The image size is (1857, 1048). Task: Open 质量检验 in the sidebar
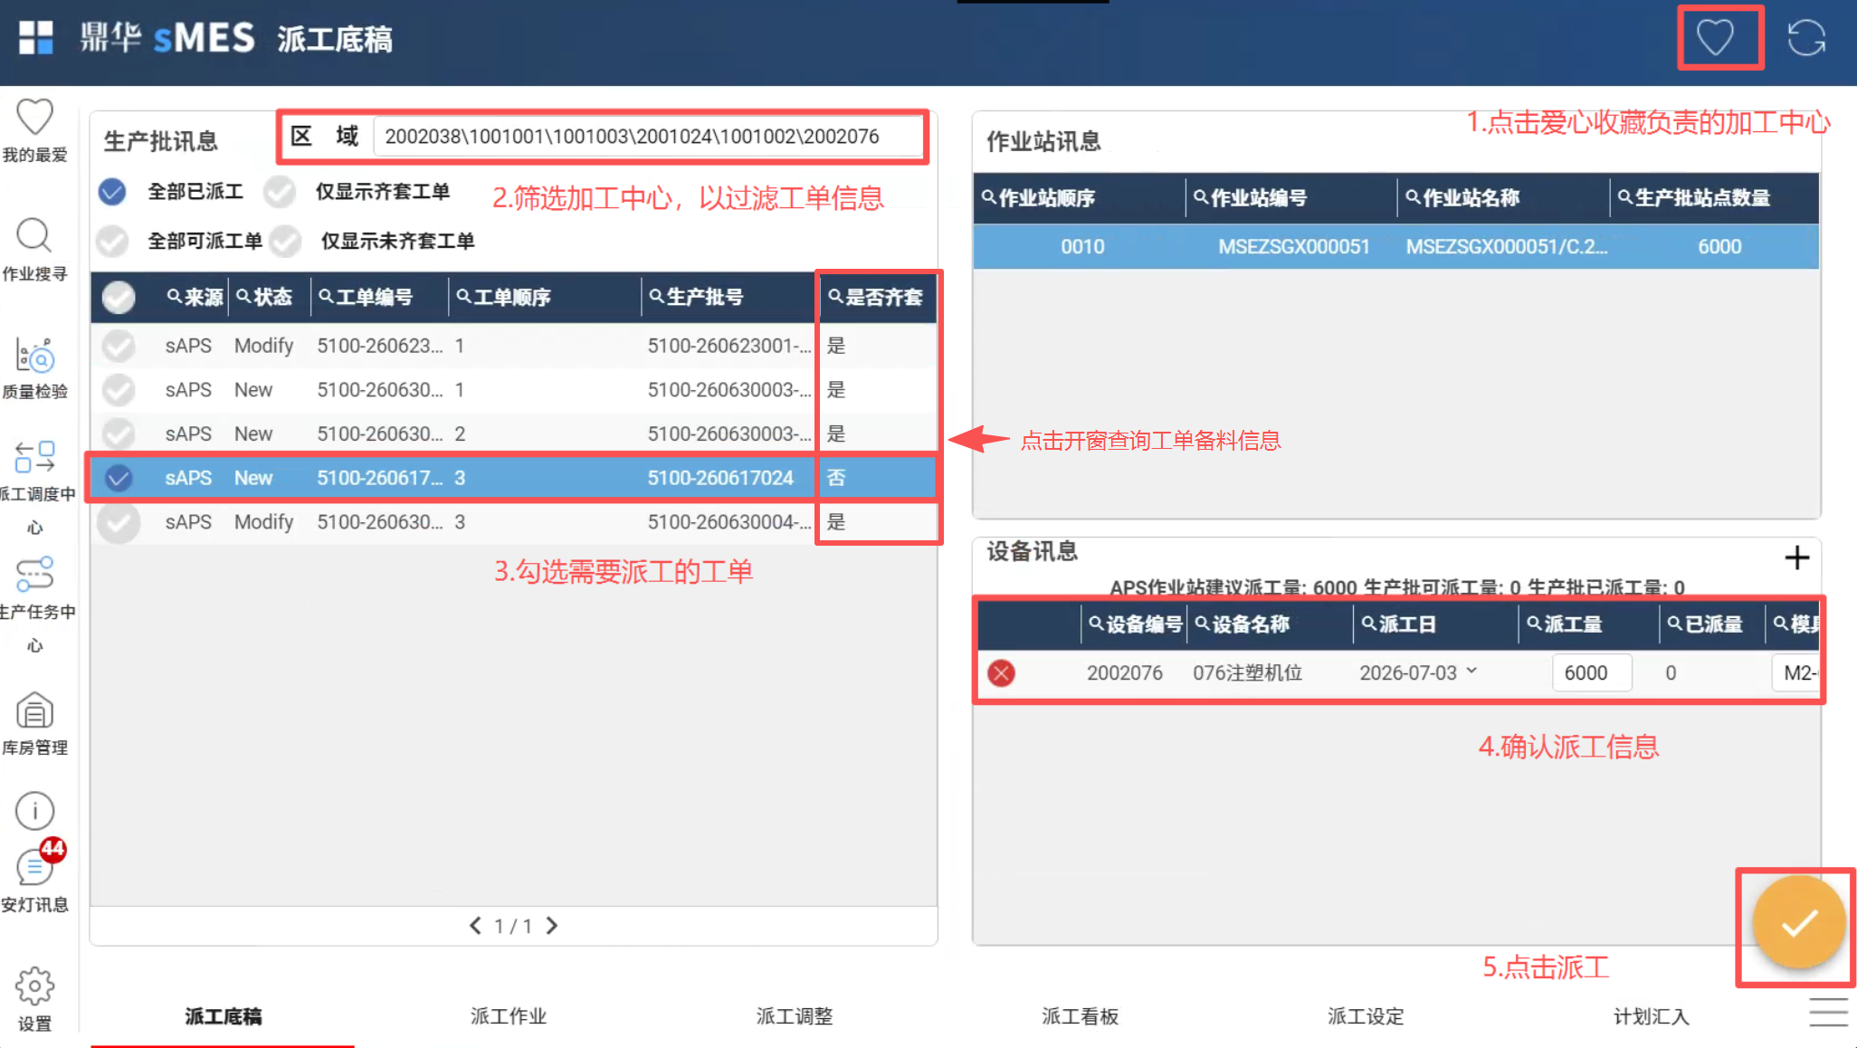click(x=34, y=368)
